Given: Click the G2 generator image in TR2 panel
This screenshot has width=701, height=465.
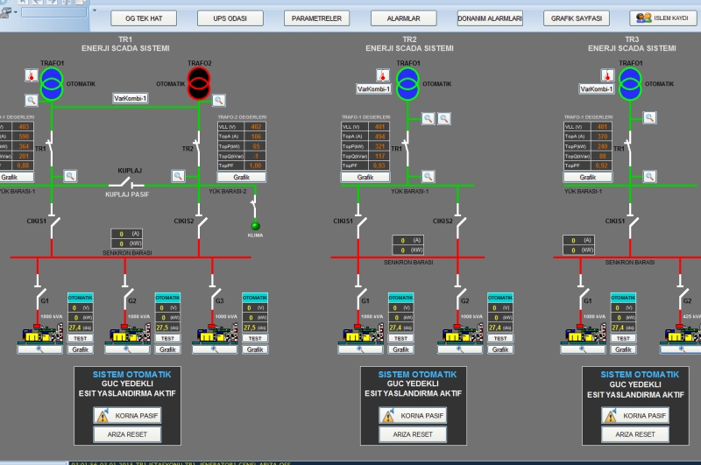Looking at the screenshot, I should (461, 335).
